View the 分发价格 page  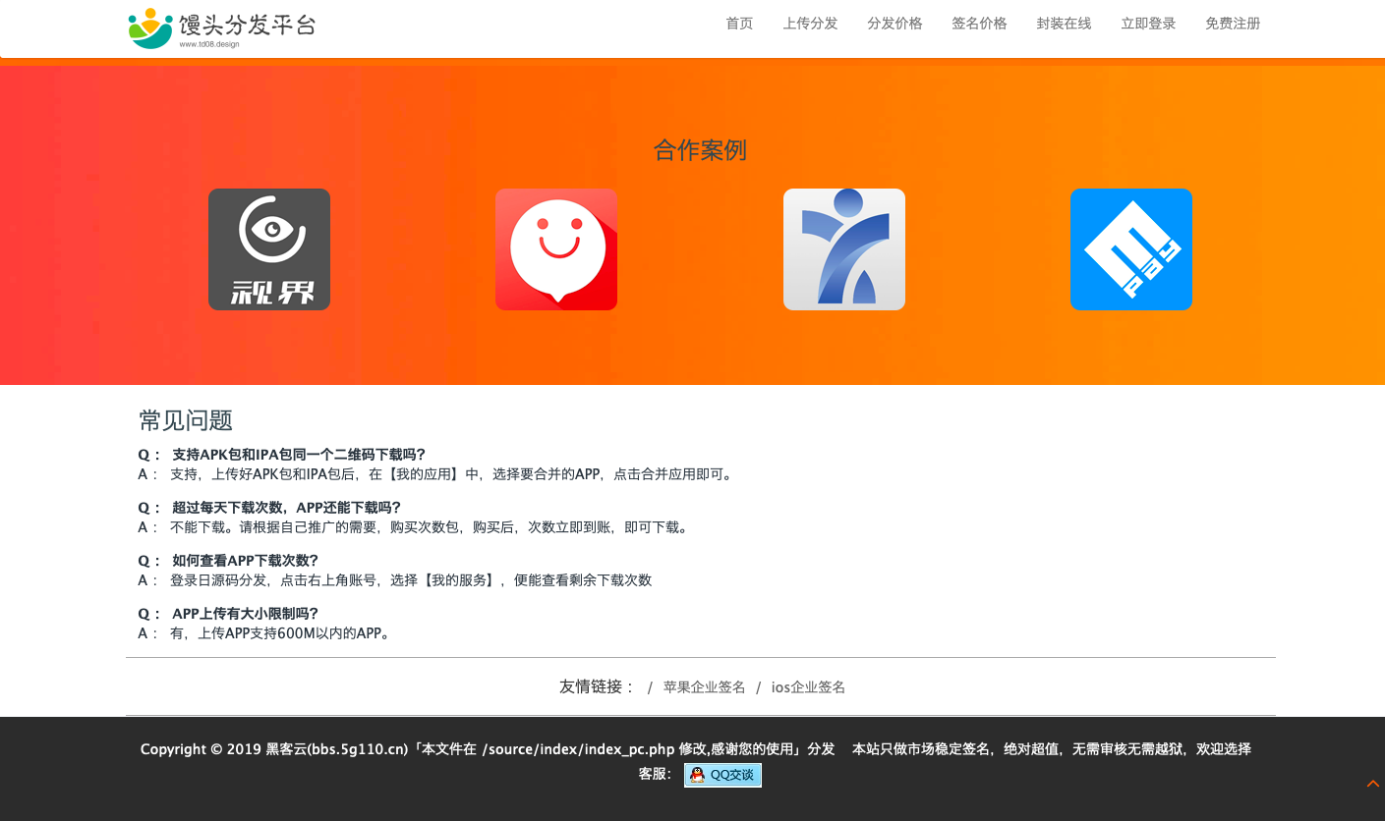(894, 24)
